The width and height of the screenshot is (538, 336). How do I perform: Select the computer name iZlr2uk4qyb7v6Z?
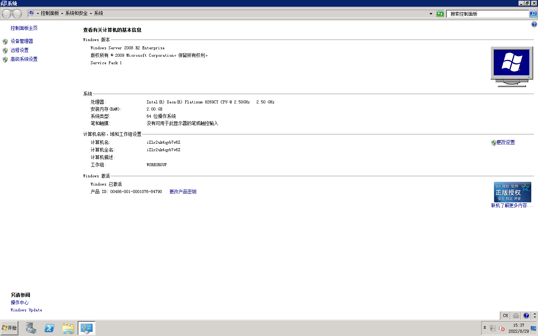coord(163,142)
